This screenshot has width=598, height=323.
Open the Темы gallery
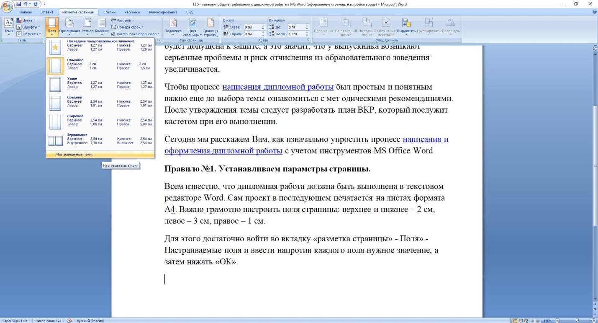pos(8,26)
